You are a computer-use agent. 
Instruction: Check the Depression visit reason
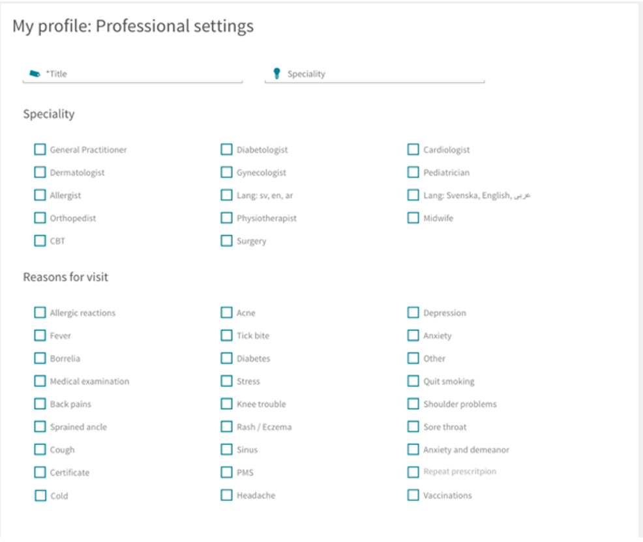click(x=413, y=313)
